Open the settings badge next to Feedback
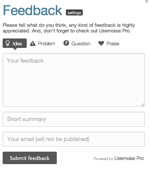Image resolution: width=149 pixels, height=169 pixels. pyautogui.click(x=74, y=12)
